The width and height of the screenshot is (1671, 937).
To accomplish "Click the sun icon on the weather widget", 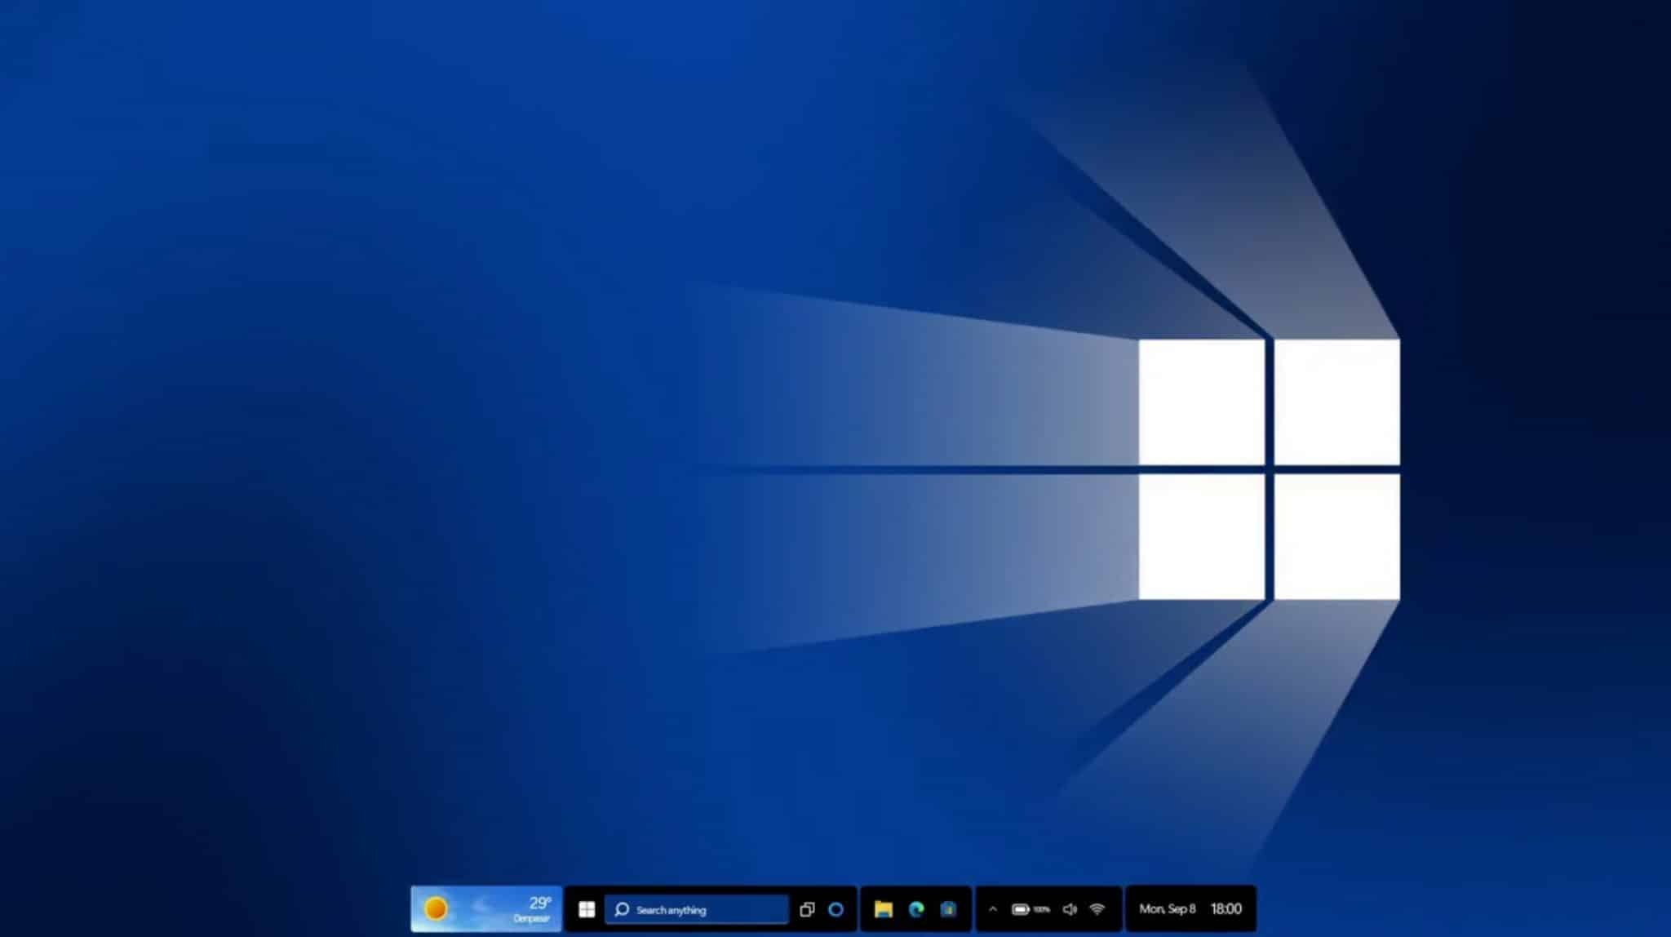I will point(437,908).
